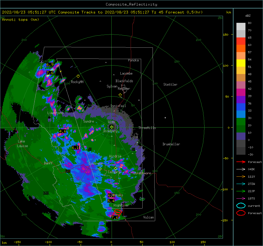
Task: Click the 'Annot: tops (km)' annotation text
Action: click(20, 20)
